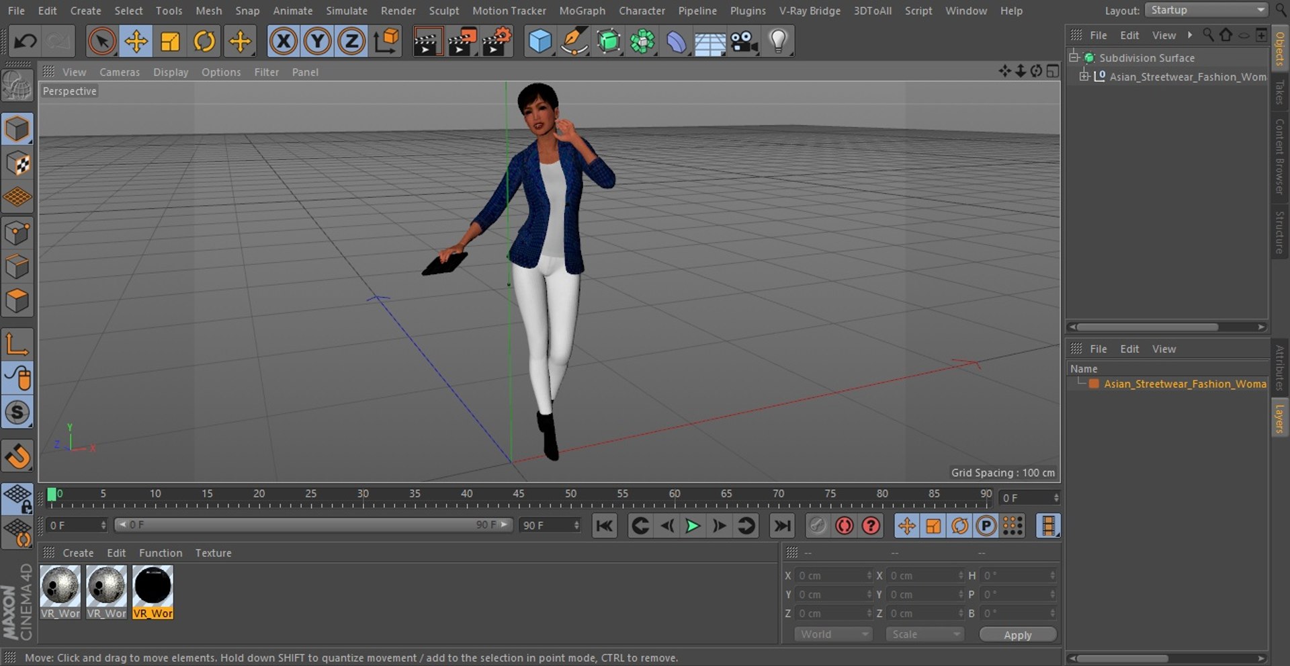This screenshot has height=666, width=1290.
Task: Toggle Z axis lock
Action: click(x=351, y=42)
